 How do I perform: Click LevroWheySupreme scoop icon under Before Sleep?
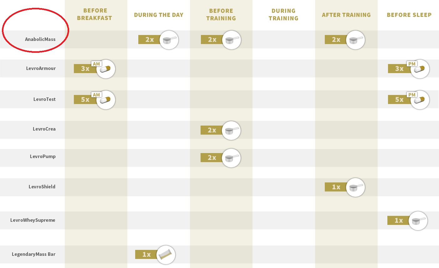(x=418, y=221)
